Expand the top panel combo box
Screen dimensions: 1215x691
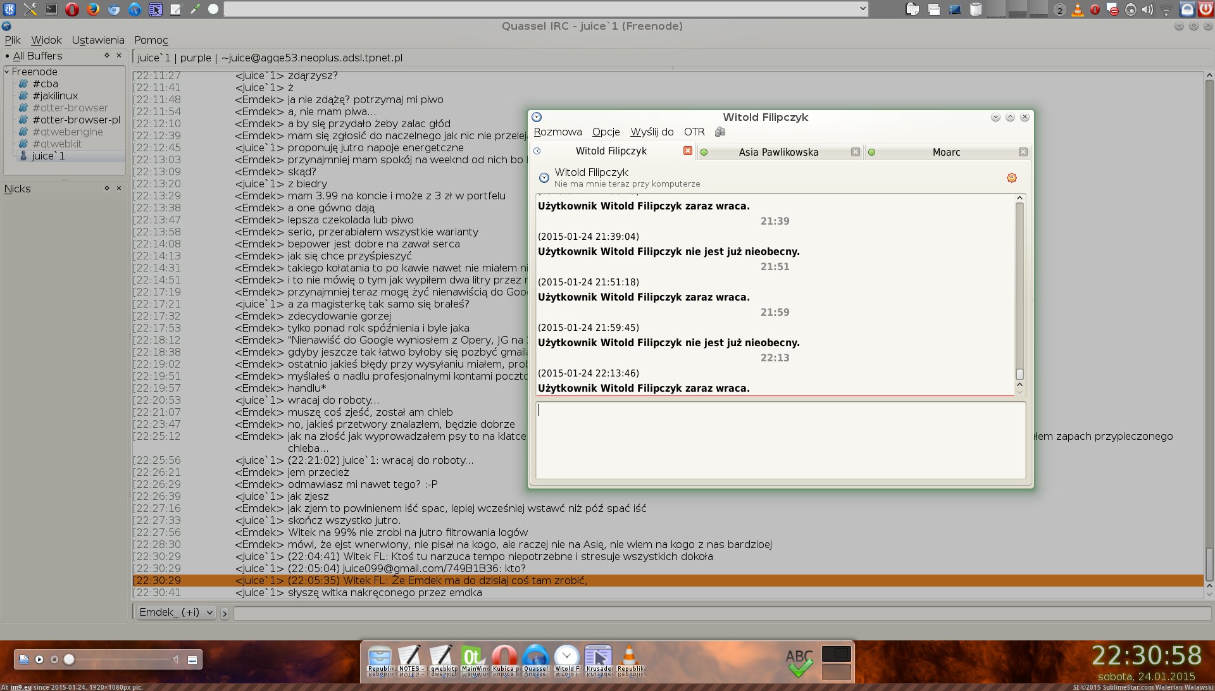coord(863,8)
